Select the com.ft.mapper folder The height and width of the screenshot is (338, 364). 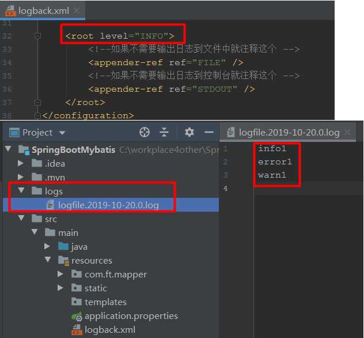116,275
